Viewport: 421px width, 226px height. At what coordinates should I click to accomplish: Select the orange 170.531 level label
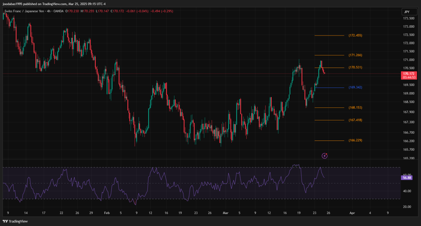click(x=355, y=67)
